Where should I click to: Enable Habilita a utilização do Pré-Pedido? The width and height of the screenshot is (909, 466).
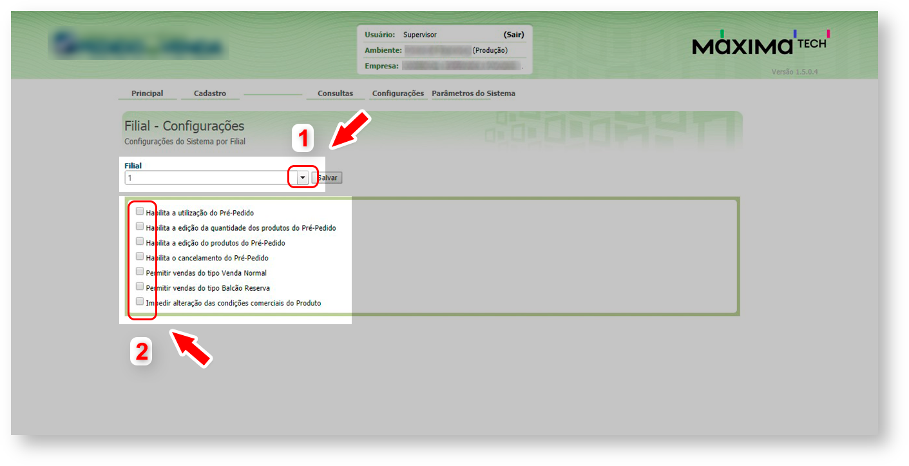140,211
